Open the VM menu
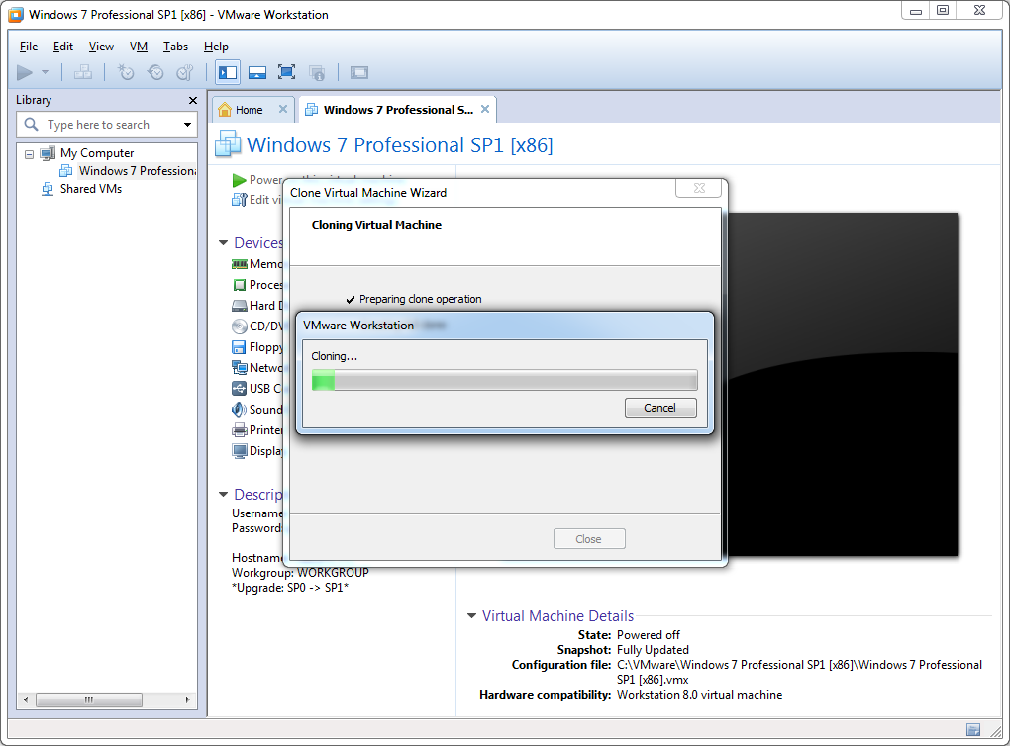Screen dimensions: 1010x746 point(139,47)
